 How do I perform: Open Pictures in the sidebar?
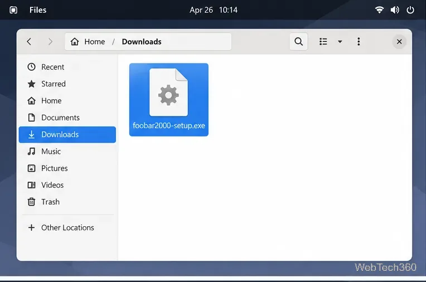pos(67,168)
